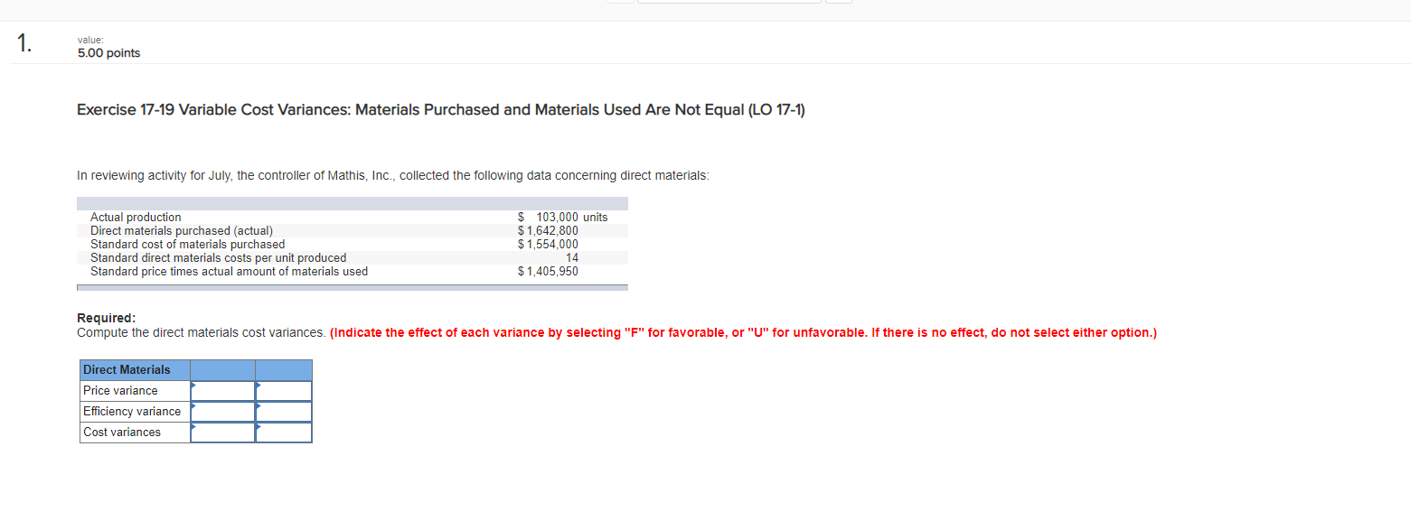Click the blue corner marker in Cost variances cell
Image resolution: width=1411 pixels, height=521 pixels.
pos(193,427)
